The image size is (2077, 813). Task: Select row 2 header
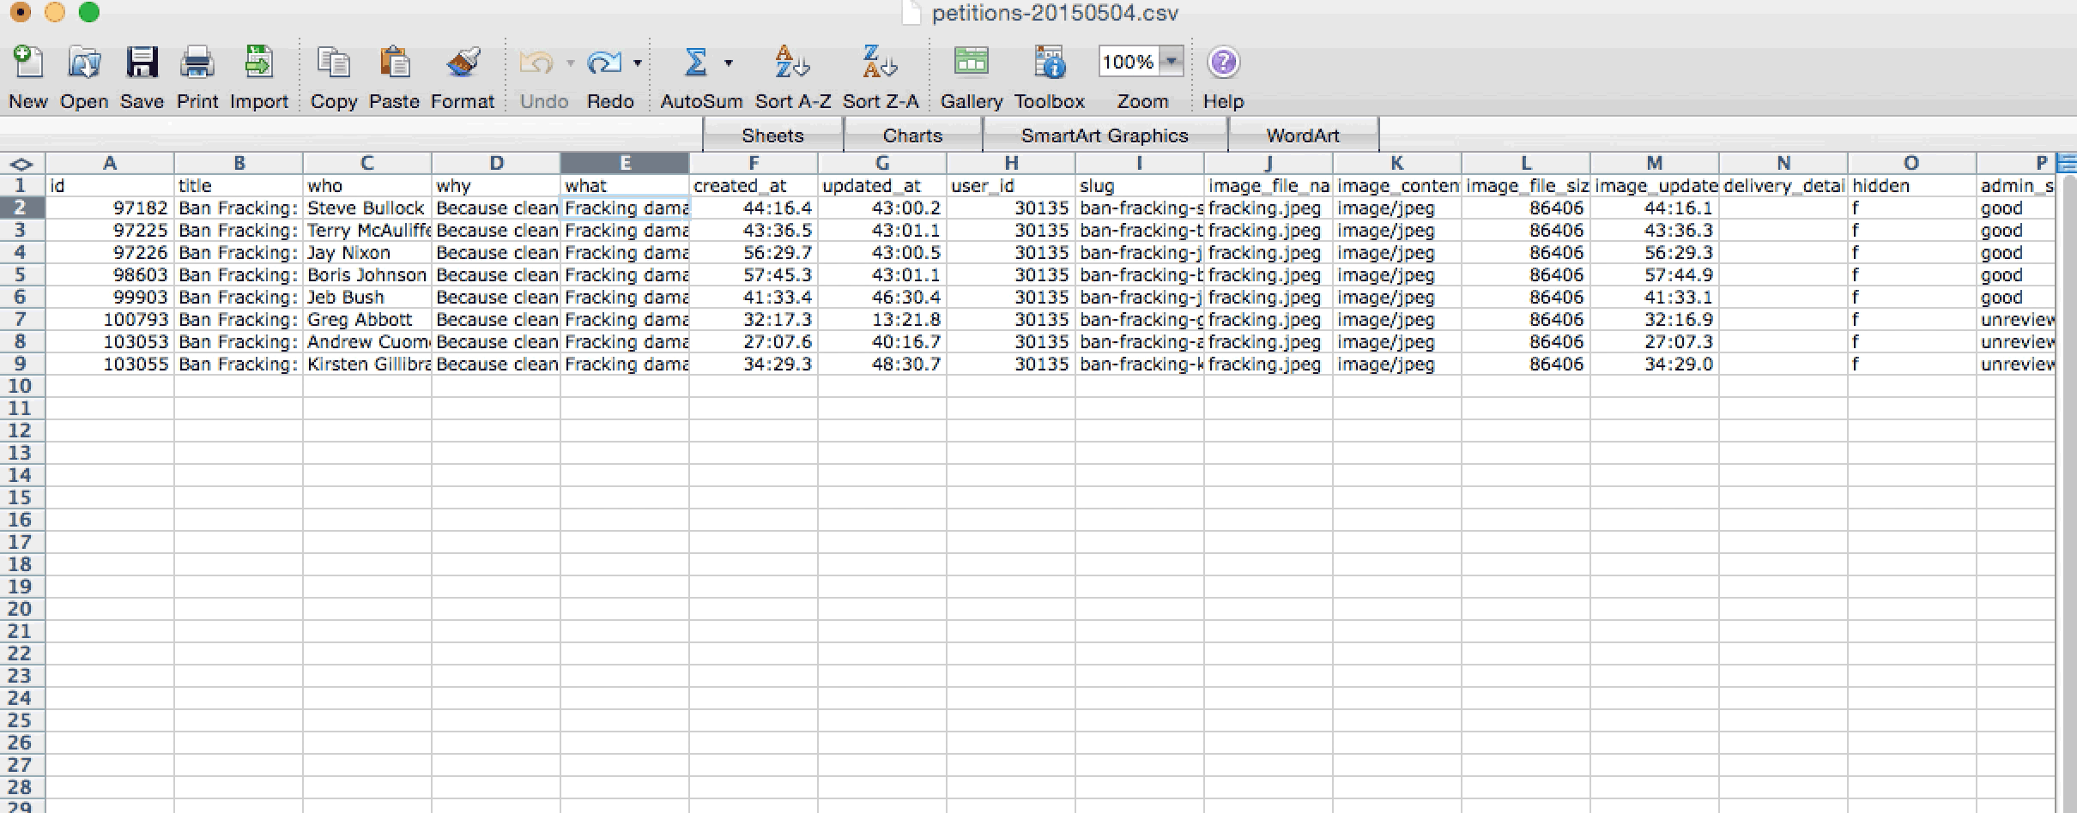click(21, 208)
